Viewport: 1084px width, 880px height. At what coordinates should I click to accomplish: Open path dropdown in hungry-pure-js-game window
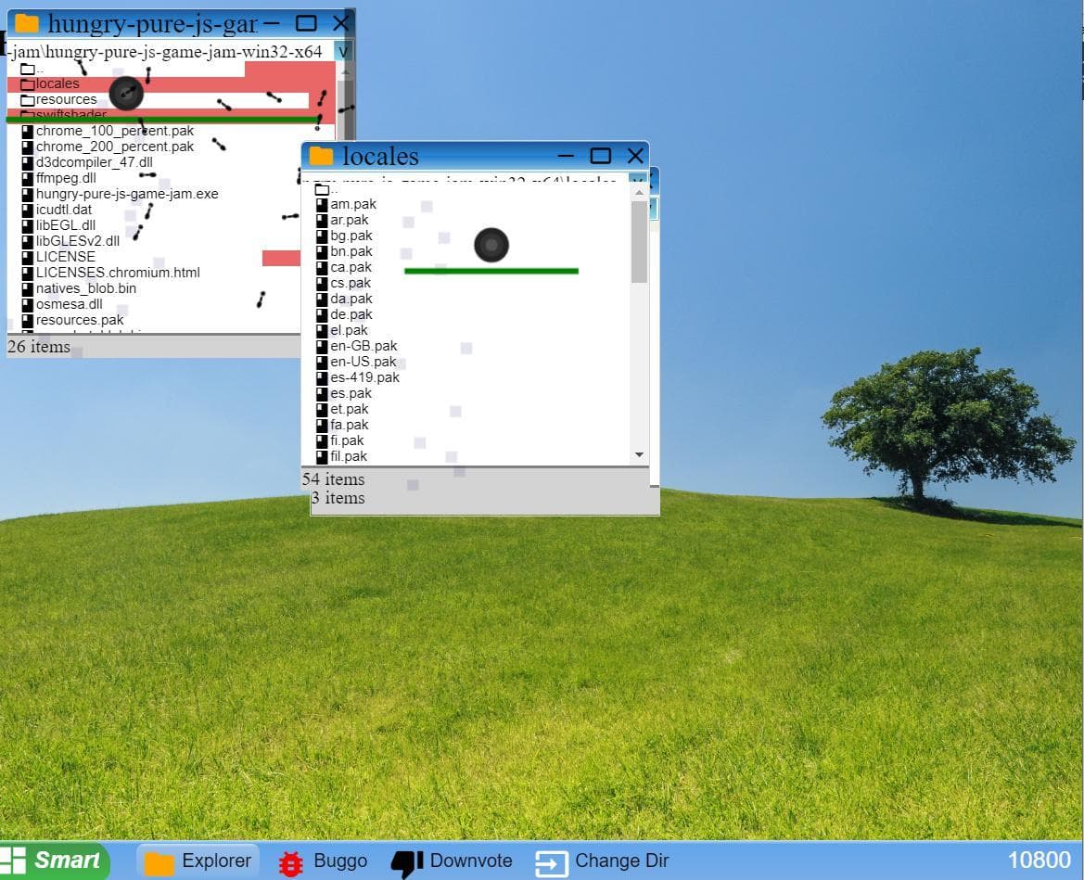click(343, 51)
